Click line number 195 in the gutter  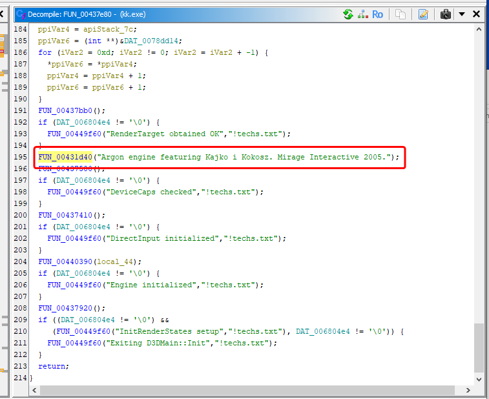point(20,157)
